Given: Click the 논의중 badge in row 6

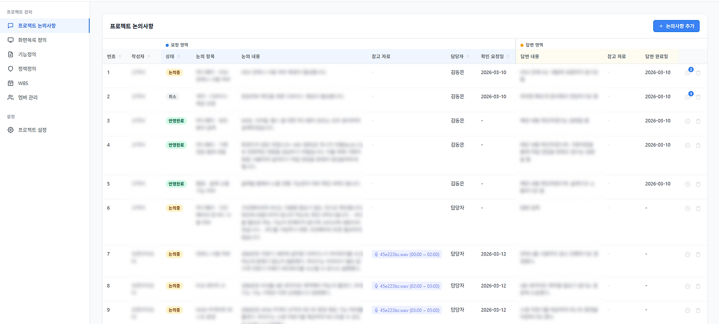Looking at the screenshot, I should click(174, 208).
